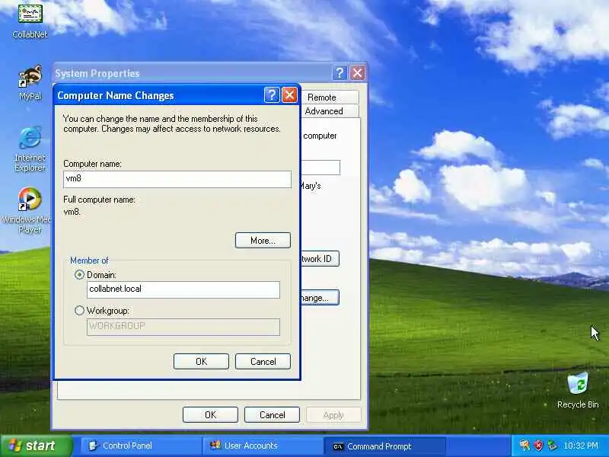Click the greyed Apply button
Image resolution: width=609 pixels, height=457 pixels.
point(333,414)
